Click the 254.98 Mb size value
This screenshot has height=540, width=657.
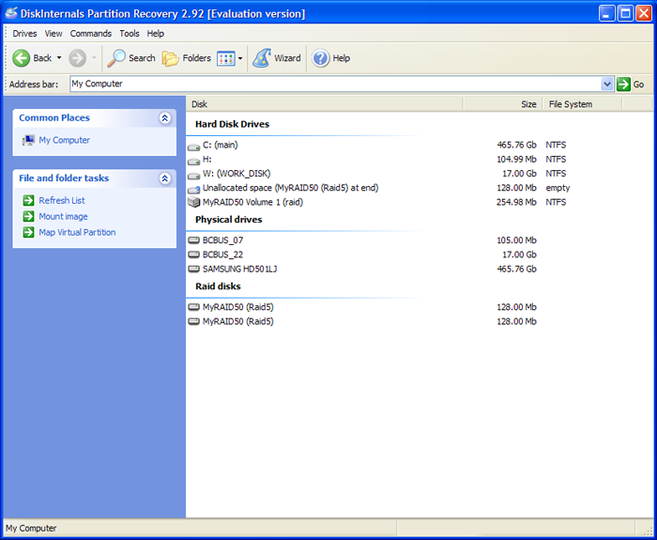click(x=516, y=202)
